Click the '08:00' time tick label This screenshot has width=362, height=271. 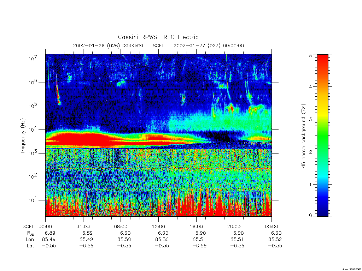coord(121,227)
